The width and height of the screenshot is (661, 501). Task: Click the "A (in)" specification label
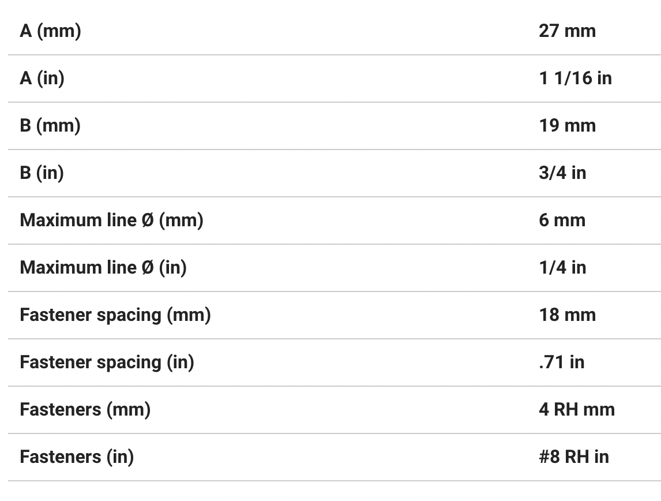tap(42, 78)
